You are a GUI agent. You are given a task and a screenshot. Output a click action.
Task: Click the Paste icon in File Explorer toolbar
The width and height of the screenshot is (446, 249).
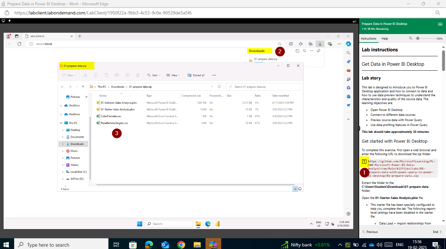coord(106,75)
